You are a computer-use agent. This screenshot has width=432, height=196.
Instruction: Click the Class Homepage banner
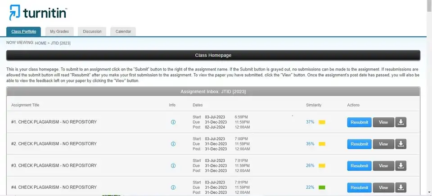pyautogui.click(x=213, y=55)
